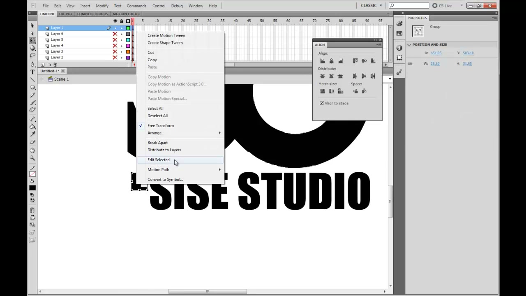Collapse Align panel with double arrows
The height and width of the screenshot is (296, 526).
pos(375,40)
